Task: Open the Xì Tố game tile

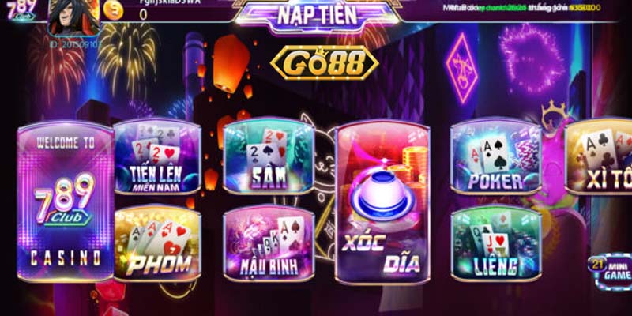Action: tap(599, 156)
